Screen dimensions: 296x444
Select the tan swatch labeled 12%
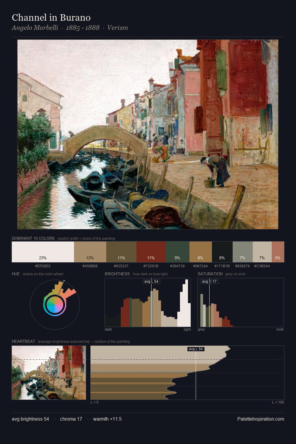(90, 252)
